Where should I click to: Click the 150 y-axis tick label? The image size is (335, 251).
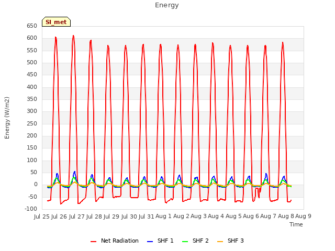click(x=32, y=148)
